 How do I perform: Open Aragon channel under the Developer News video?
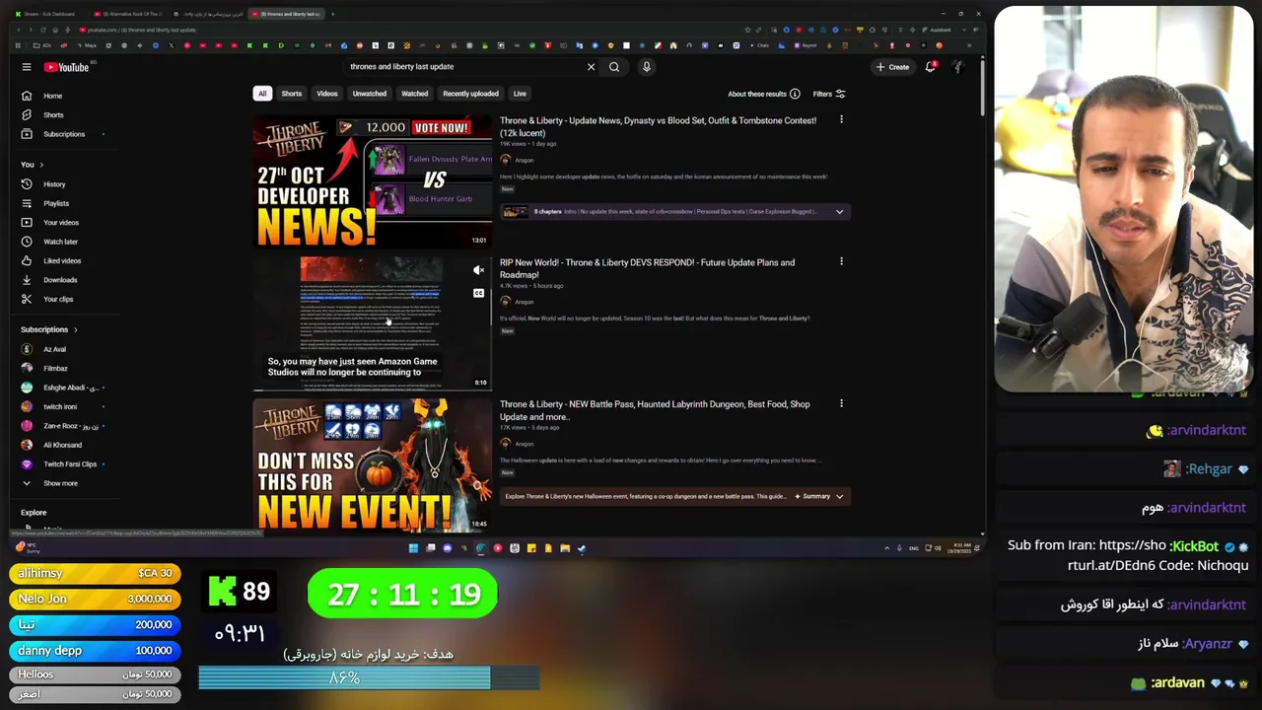click(524, 160)
